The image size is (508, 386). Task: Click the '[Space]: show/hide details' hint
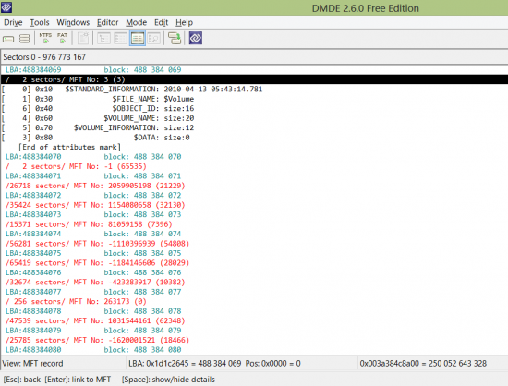(x=168, y=380)
